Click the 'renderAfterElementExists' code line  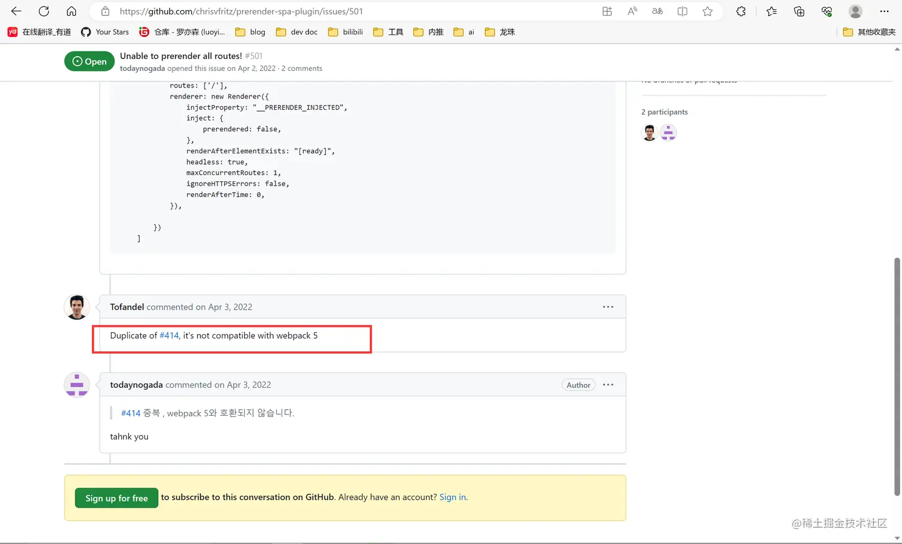260,152
